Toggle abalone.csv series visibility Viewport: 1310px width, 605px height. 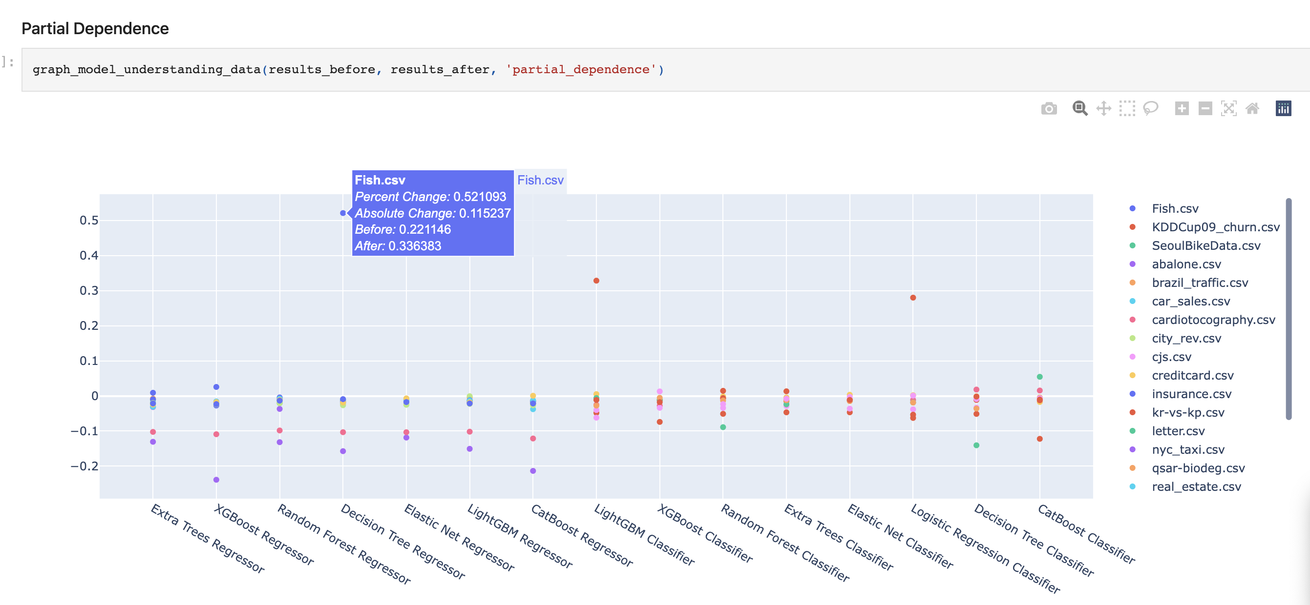coord(1186,264)
